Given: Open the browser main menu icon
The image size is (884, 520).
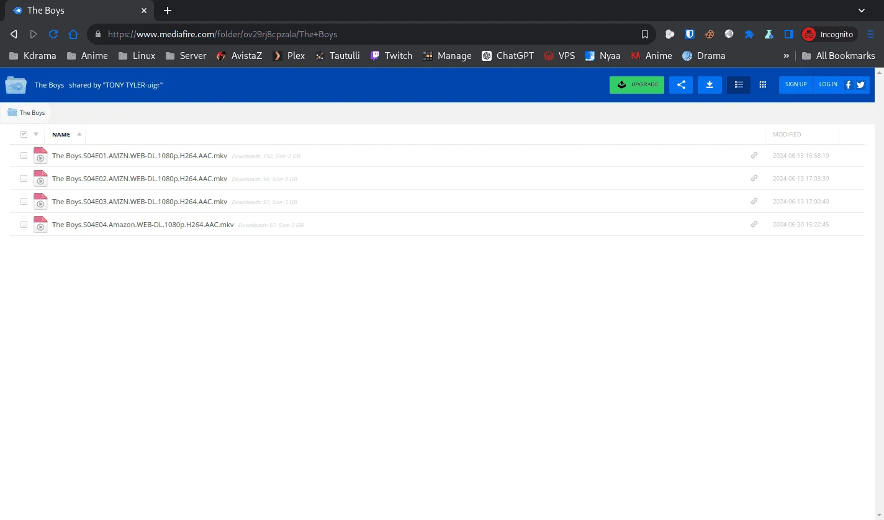Looking at the screenshot, I should pyautogui.click(x=870, y=34).
